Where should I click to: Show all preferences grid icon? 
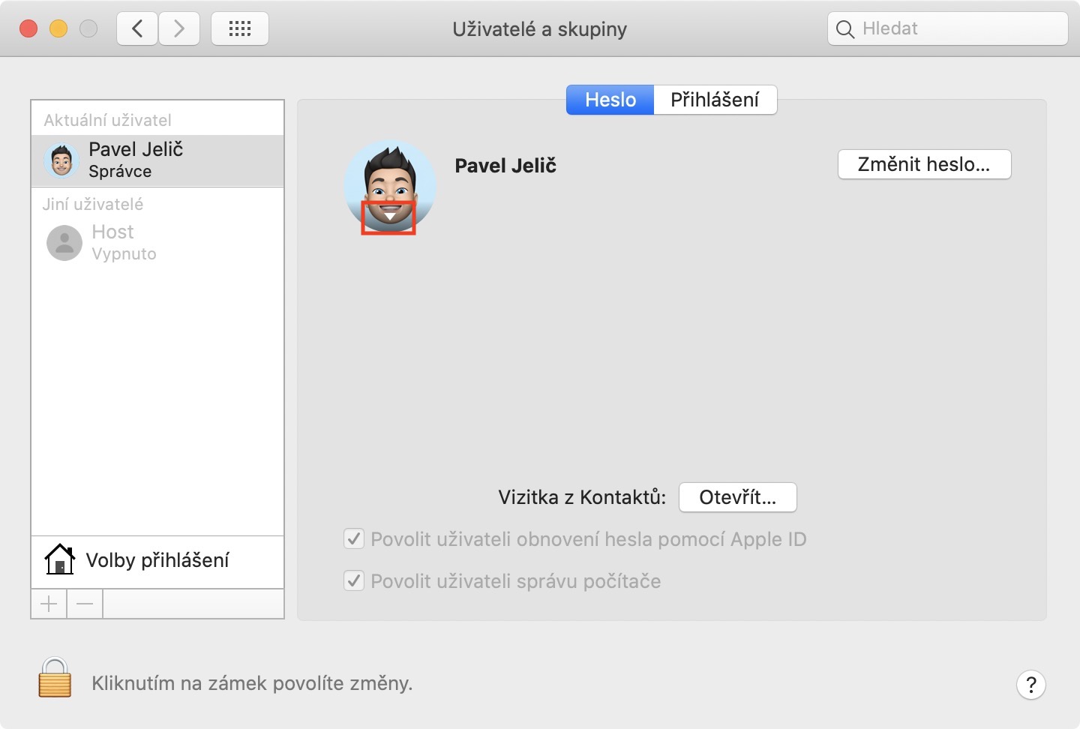coord(239,29)
